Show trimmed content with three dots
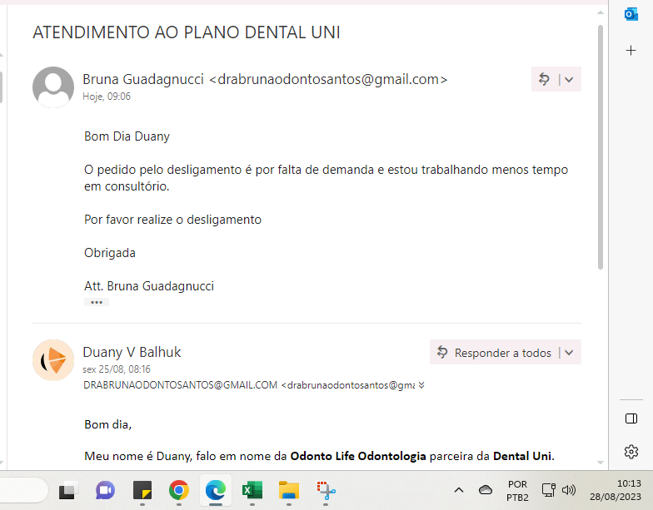The height and width of the screenshot is (510, 653). (x=97, y=302)
